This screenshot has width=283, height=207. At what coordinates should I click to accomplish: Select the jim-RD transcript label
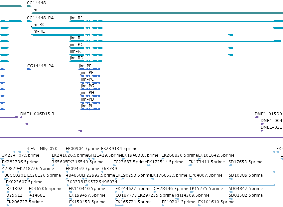[76, 58]
